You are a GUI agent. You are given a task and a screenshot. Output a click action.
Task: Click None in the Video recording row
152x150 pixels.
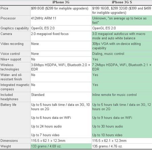tap(35, 44)
